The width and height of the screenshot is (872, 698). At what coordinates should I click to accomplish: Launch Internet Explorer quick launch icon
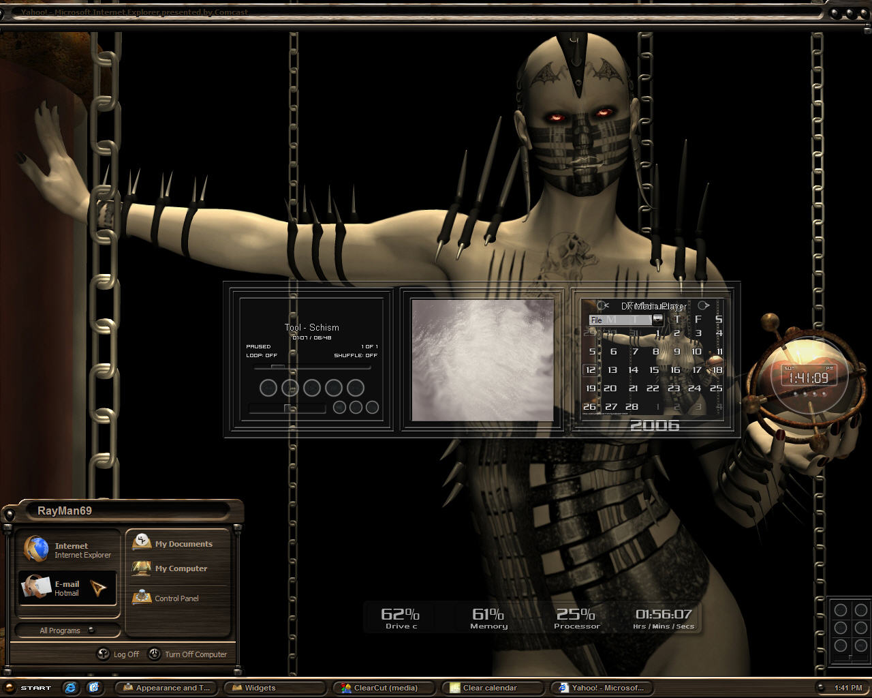pos(70,688)
